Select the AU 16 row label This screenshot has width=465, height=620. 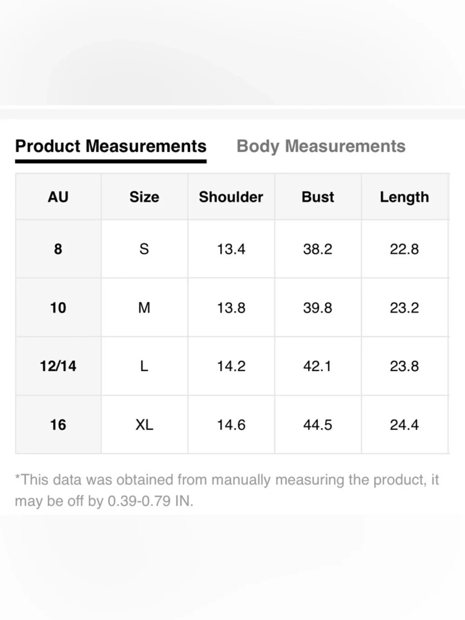[x=58, y=425]
